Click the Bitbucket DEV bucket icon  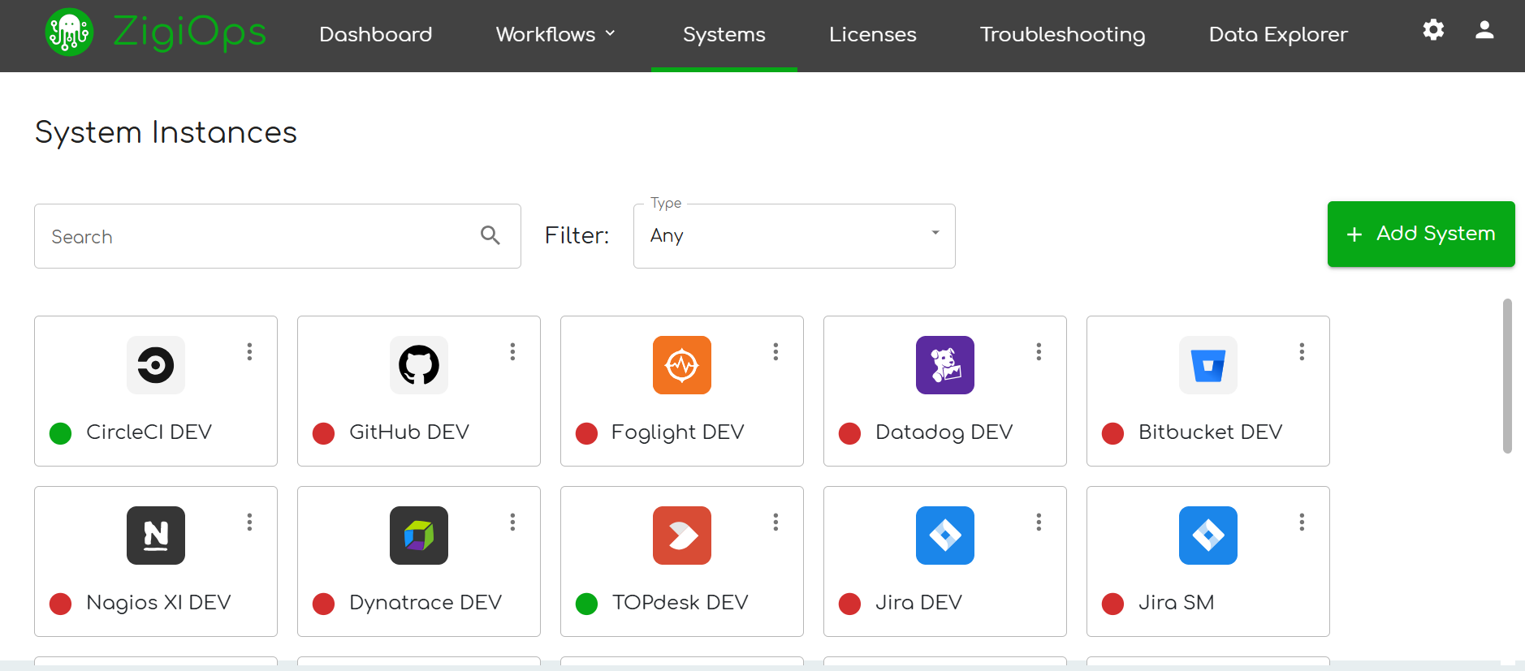1208,365
